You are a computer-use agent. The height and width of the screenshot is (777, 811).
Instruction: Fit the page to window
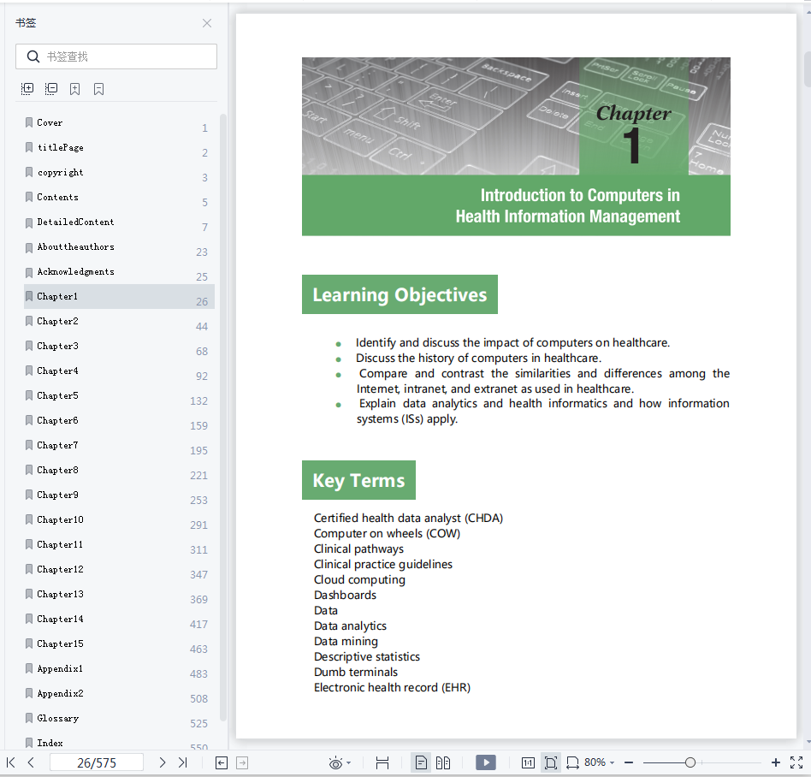click(551, 762)
